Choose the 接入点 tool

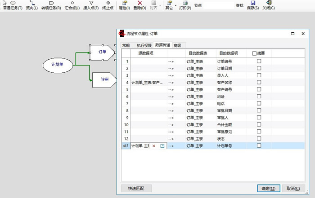click(91, 5)
